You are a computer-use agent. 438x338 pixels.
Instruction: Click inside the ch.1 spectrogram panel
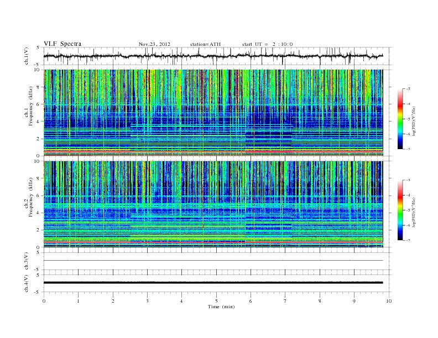coord(213,113)
